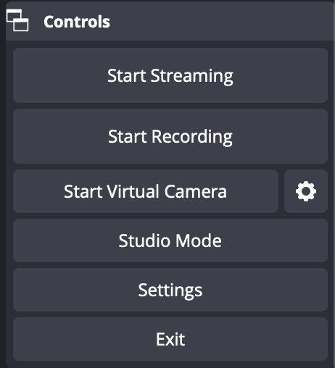This screenshot has width=335, height=368.
Task: Undock Controls panel using overlapping windows icon
Action: pyautogui.click(x=17, y=20)
